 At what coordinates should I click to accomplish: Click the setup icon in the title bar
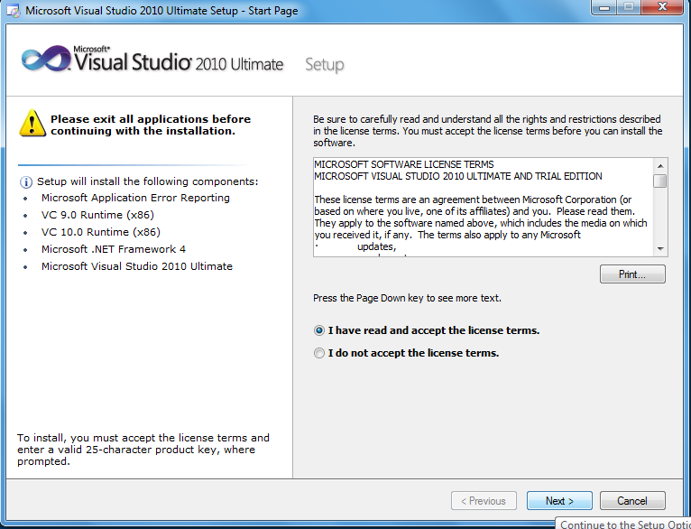click(x=14, y=11)
